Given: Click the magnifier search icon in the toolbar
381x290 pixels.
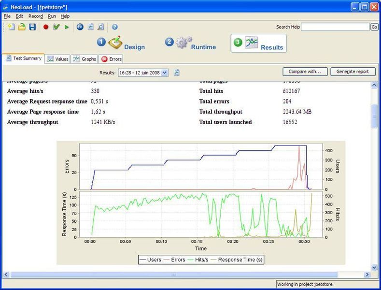Looking at the screenshot, I should (x=100, y=27).
